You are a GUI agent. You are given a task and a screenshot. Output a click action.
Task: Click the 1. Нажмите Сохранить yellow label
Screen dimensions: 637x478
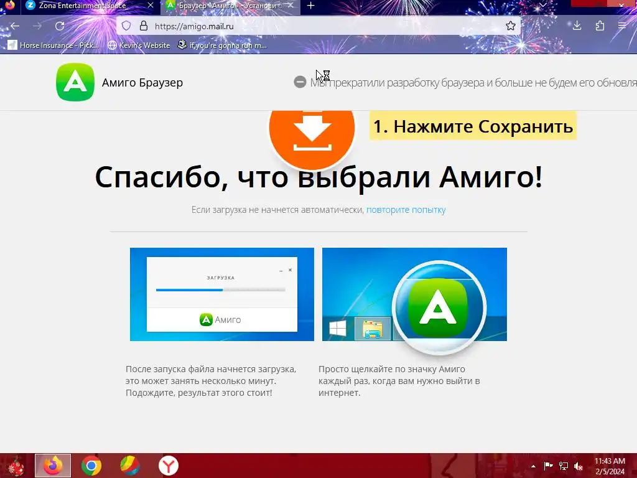[x=473, y=126]
